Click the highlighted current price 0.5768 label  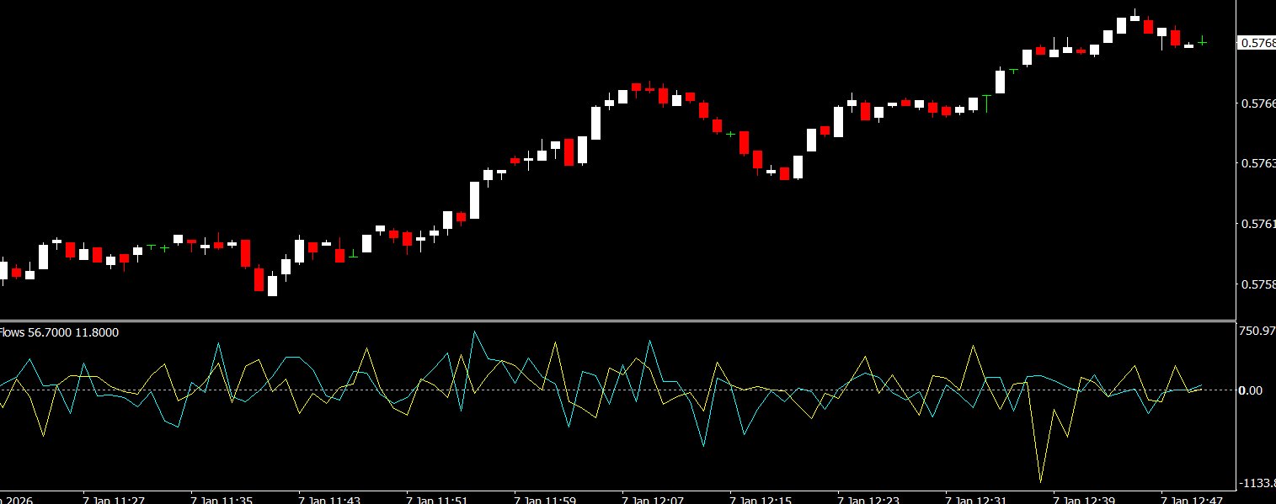tap(1257, 43)
